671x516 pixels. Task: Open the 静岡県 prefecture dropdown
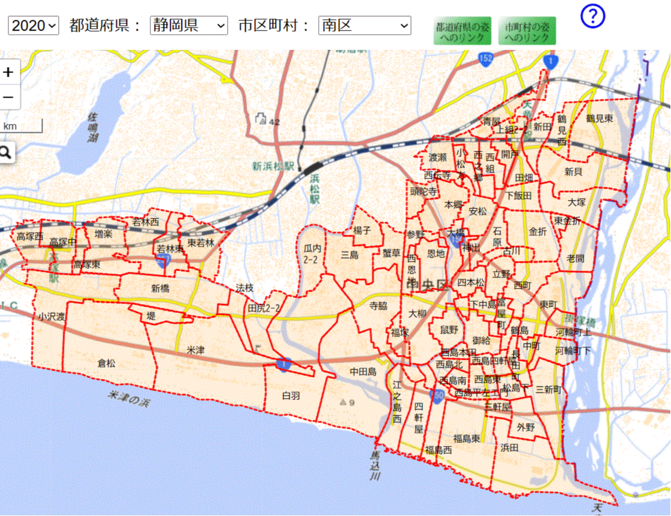pyautogui.click(x=189, y=26)
